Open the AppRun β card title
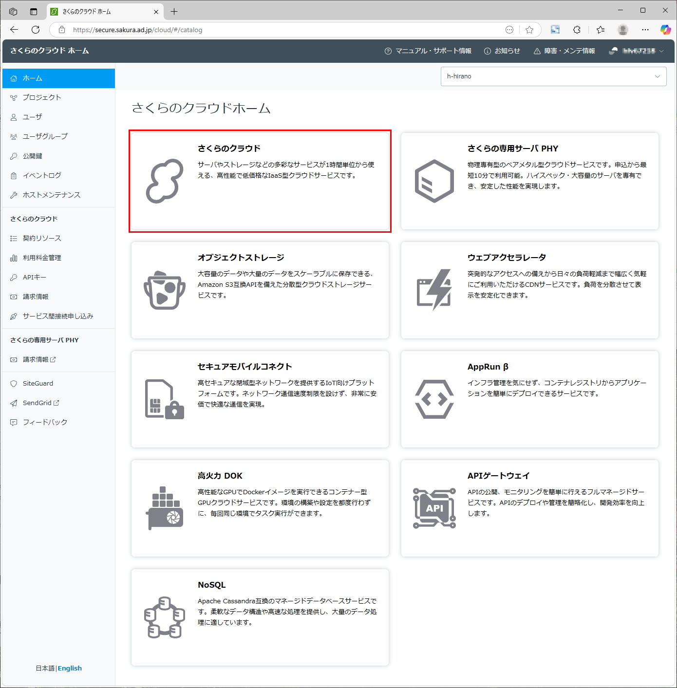The height and width of the screenshot is (688, 677). point(488,367)
